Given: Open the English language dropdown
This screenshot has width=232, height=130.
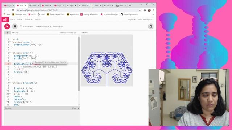Looking at the screenshot, I should [x=131, y=19].
